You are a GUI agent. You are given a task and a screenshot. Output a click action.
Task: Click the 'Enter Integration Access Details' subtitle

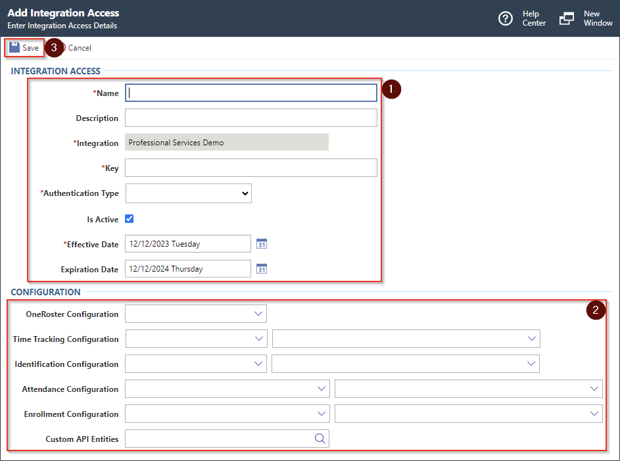(x=62, y=26)
